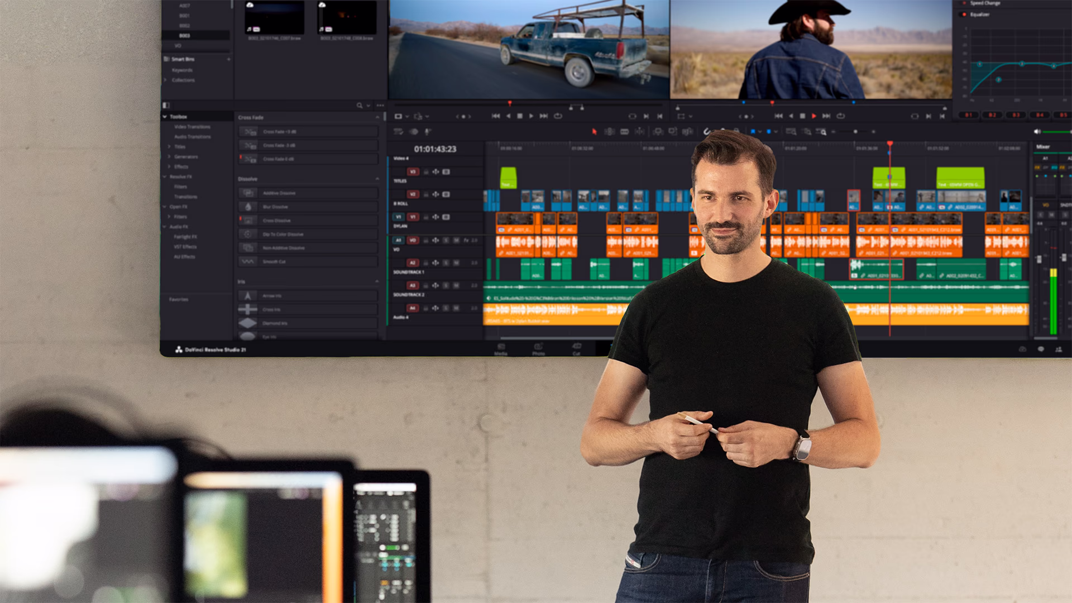
Task: Click the custom zoom magnifier icon
Action: (x=821, y=132)
